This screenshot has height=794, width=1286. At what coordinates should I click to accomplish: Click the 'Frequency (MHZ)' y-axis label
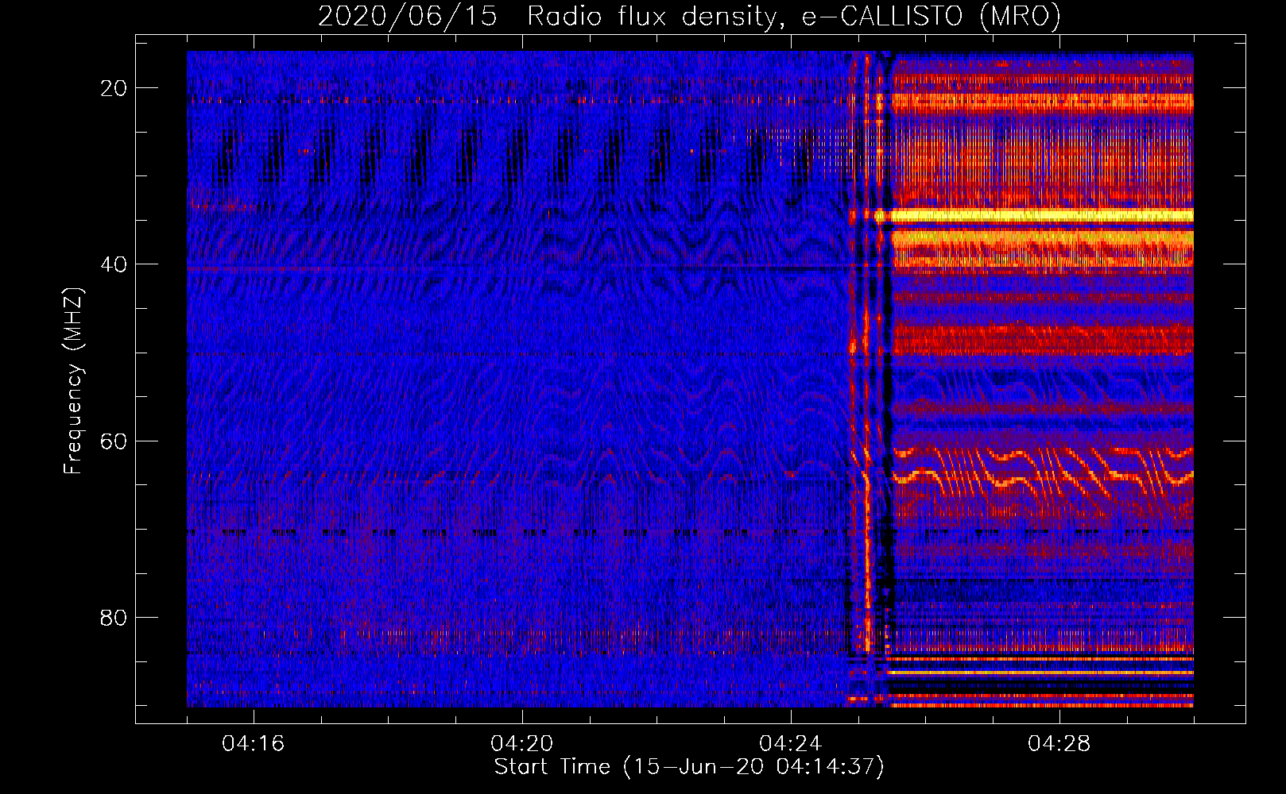[x=73, y=381]
